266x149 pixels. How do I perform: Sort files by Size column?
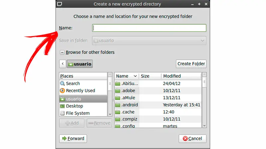click(x=150, y=76)
